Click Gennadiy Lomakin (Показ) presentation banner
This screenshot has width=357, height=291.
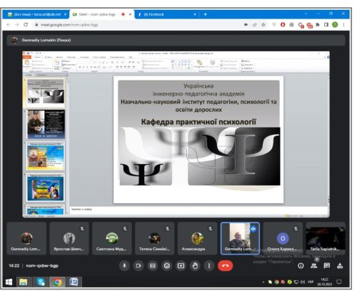tap(176, 40)
